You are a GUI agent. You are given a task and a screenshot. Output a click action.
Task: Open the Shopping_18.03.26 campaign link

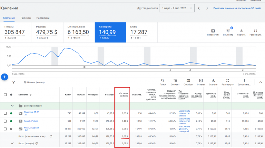point(31,113)
